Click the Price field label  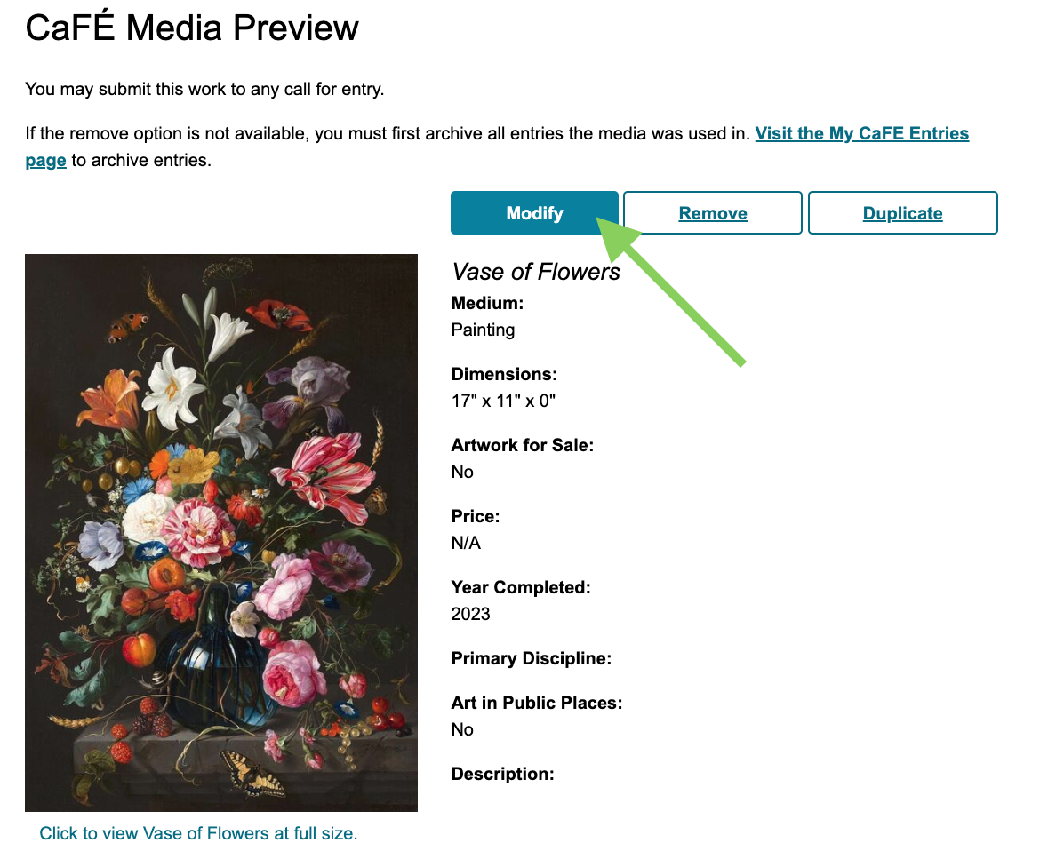point(476,516)
